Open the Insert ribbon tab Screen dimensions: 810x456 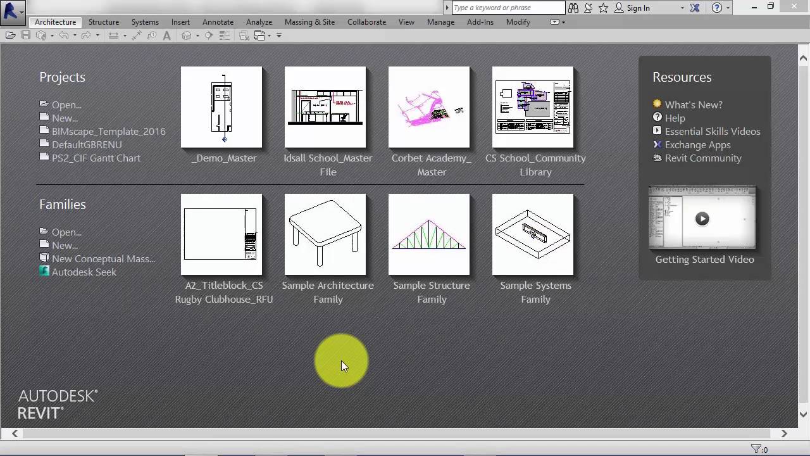180,22
